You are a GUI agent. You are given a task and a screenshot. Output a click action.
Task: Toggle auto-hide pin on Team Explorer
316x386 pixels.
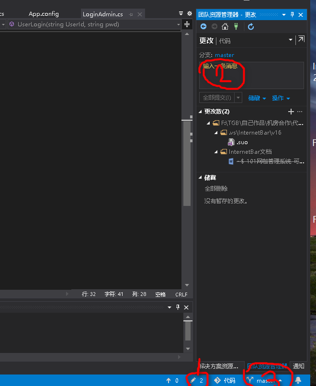click(292, 15)
